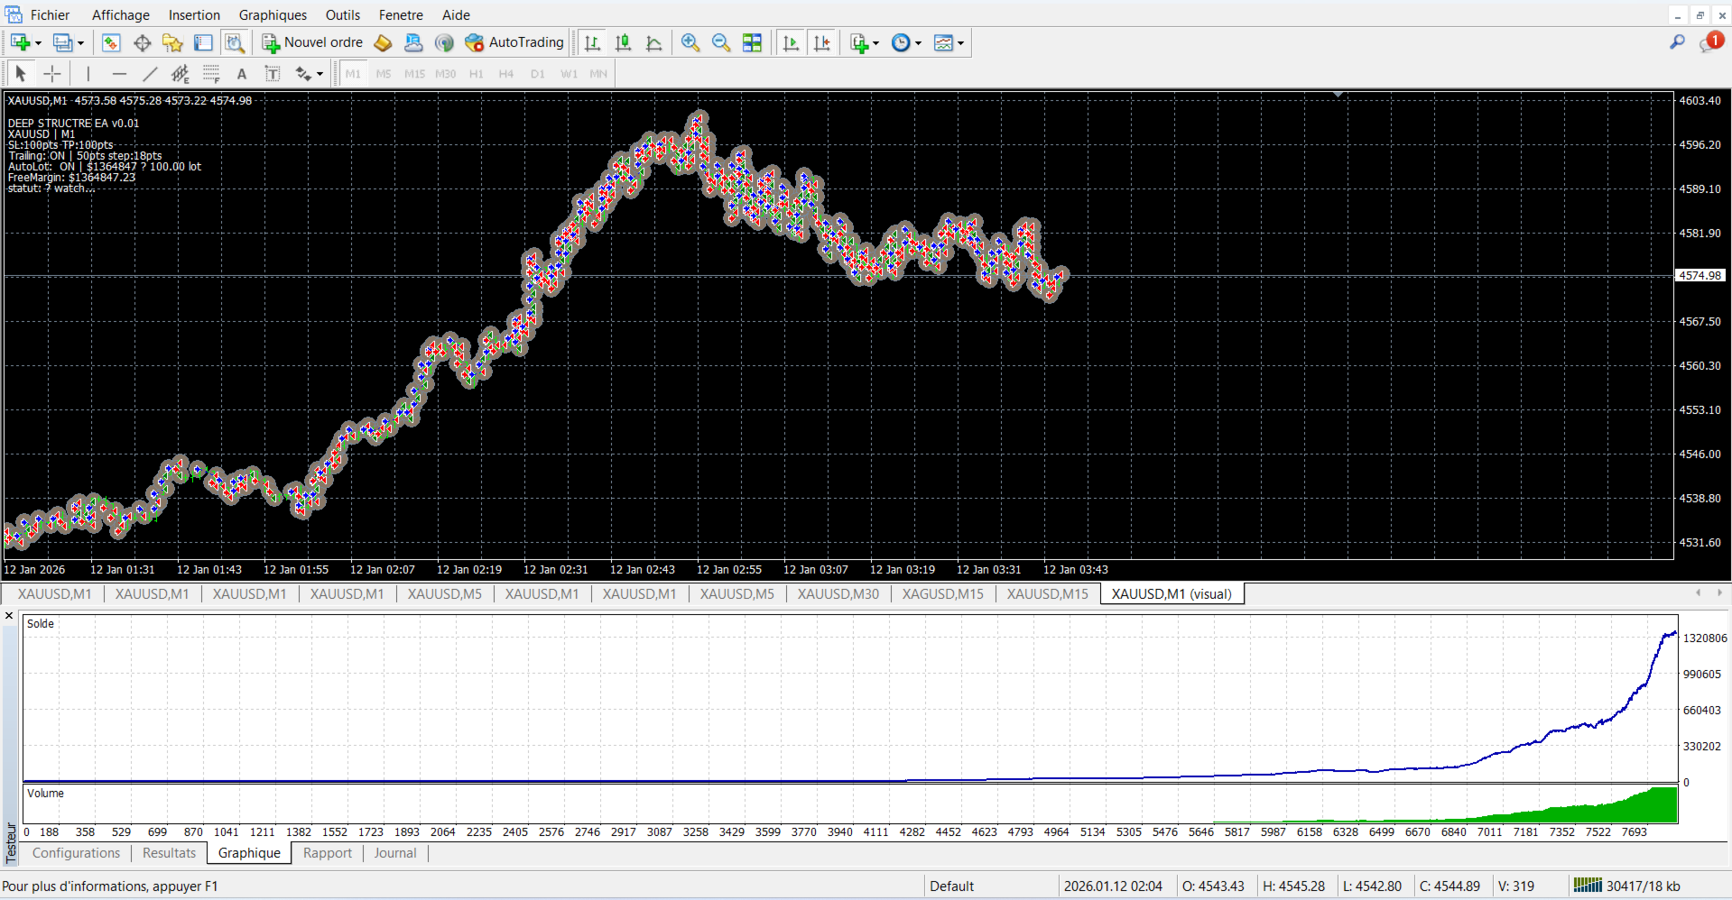
Task: Open the Graphiques menu
Action: 273,14
